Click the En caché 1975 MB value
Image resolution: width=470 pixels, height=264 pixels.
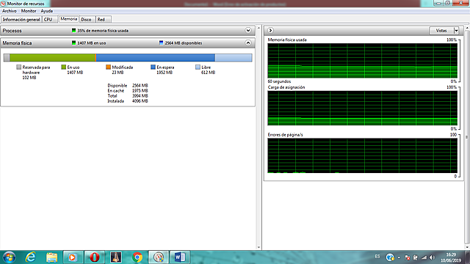tap(140, 91)
